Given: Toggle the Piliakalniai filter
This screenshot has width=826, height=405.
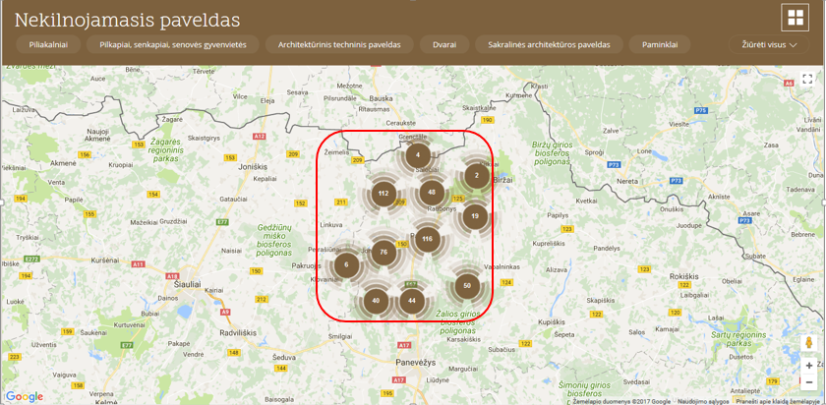Looking at the screenshot, I should pyautogui.click(x=48, y=44).
